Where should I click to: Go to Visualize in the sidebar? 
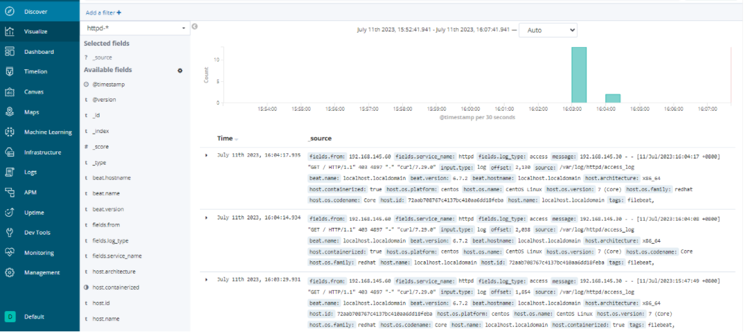point(35,31)
